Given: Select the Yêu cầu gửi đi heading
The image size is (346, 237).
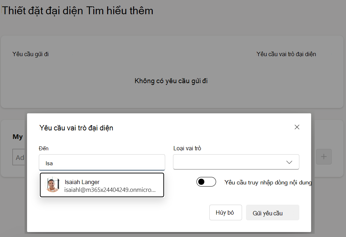Looking at the screenshot, I should tap(31, 54).
